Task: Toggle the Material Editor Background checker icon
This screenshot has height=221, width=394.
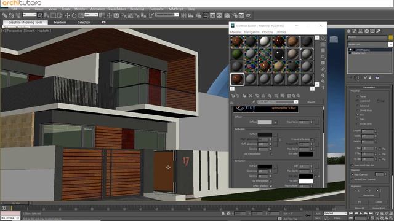Action: pyautogui.click(x=323, y=50)
